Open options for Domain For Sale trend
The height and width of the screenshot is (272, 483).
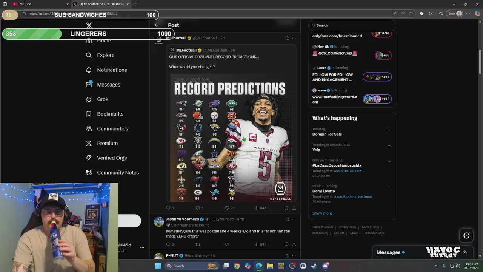[x=389, y=130]
